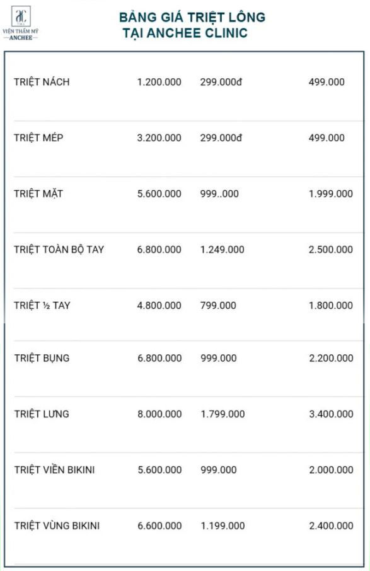Screen dimensions: 370x571
Task: Click the Anchee clinic logo icon
Action: (21, 16)
